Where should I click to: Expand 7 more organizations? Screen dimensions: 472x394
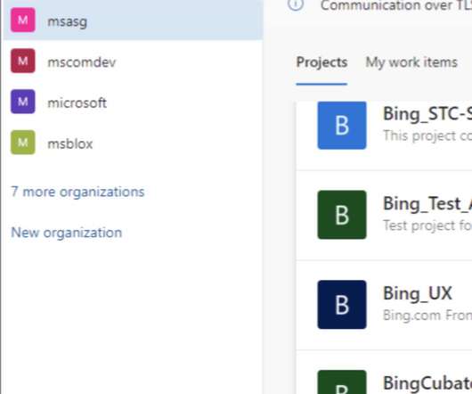point(77,192)
